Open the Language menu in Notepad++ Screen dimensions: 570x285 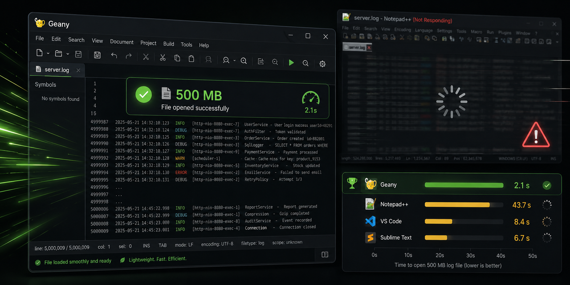423,30
